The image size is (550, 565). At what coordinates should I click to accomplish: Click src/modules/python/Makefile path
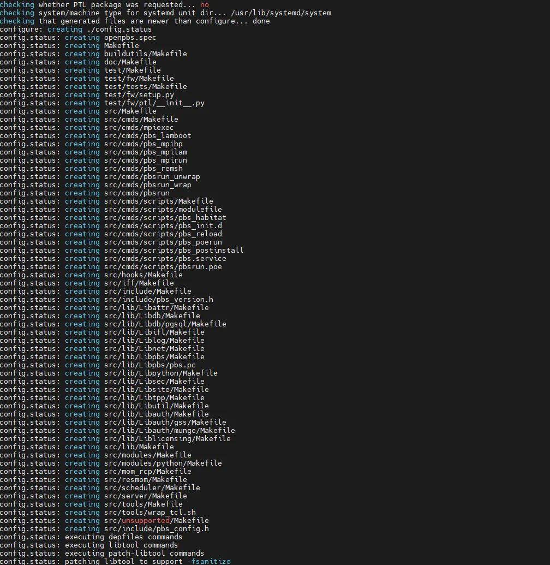click(x=163, y=463)
